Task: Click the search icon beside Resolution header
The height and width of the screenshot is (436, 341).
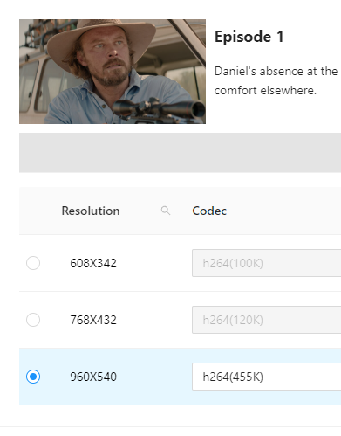Action: (166, 211)
